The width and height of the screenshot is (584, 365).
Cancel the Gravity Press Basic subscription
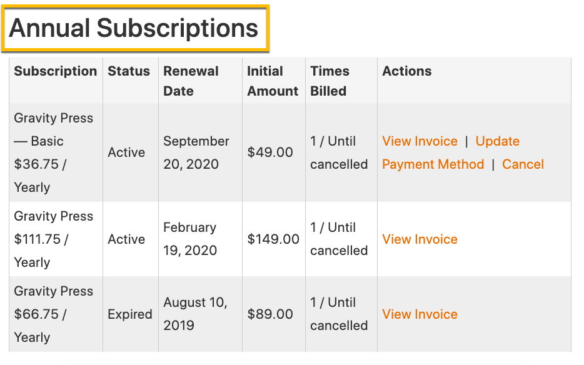[523, 164]
